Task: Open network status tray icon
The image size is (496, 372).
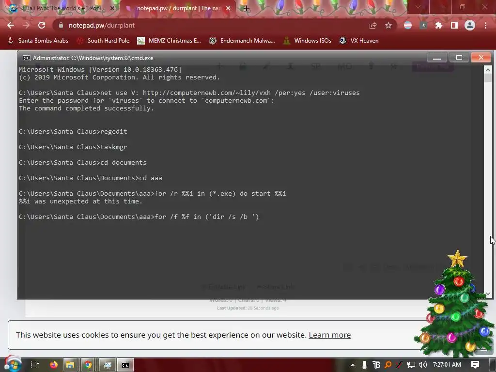Action: pos(411,365)
